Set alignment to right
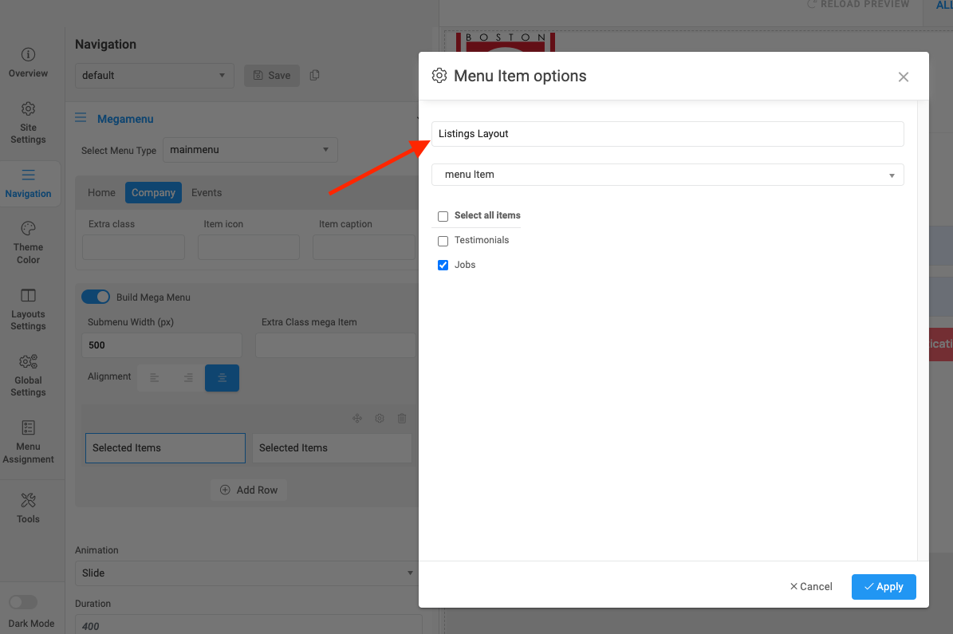Viewport: 953px width, 634px height. [188, 377]
